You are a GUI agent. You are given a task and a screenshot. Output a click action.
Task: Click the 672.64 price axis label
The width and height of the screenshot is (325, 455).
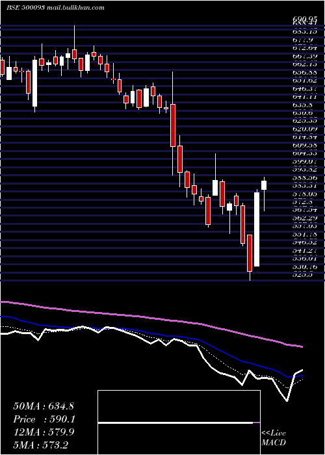[x=304, y=47]
